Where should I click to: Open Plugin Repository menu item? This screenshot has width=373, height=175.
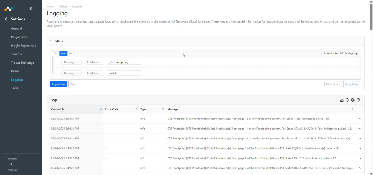click(24, 46)
